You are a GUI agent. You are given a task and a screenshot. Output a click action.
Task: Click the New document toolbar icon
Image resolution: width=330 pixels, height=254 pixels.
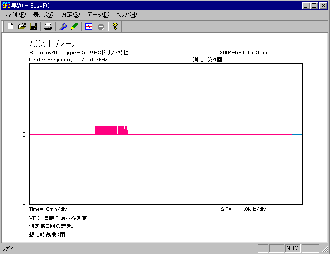tap(10, 26)
